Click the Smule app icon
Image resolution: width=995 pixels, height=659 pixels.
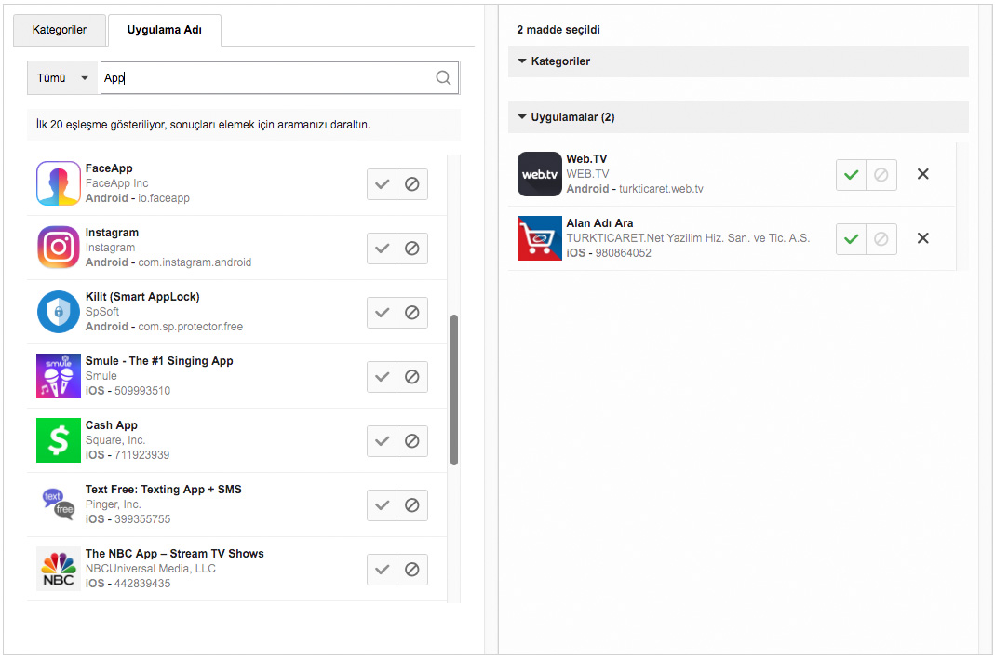tap(59, 376)
